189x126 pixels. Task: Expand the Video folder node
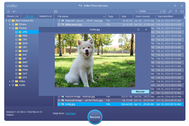10,81
